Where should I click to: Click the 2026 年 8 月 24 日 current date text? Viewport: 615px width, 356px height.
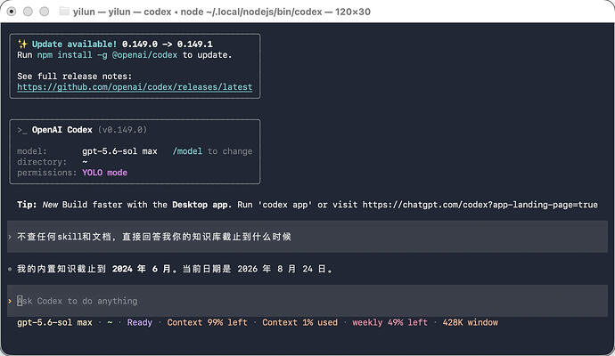tap(282, 269)
